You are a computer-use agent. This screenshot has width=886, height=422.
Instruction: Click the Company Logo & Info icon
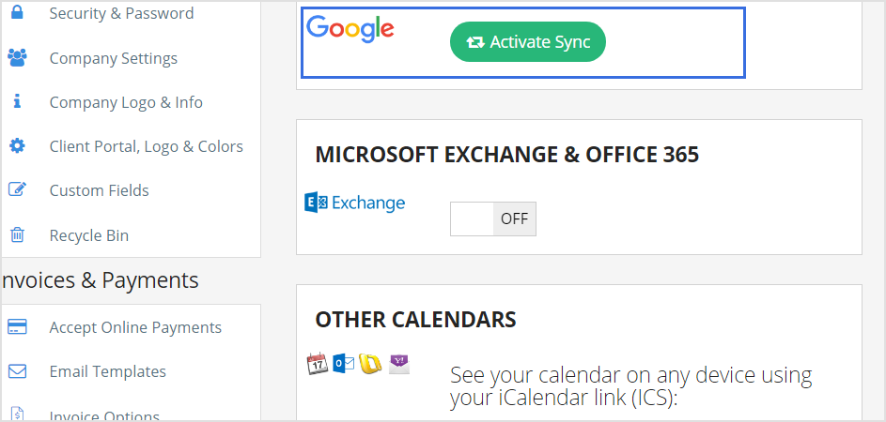(x=17, y=102)
